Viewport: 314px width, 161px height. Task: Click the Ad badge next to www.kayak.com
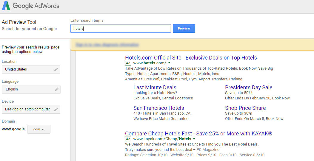pyautogui.click(x=128, y=139)
